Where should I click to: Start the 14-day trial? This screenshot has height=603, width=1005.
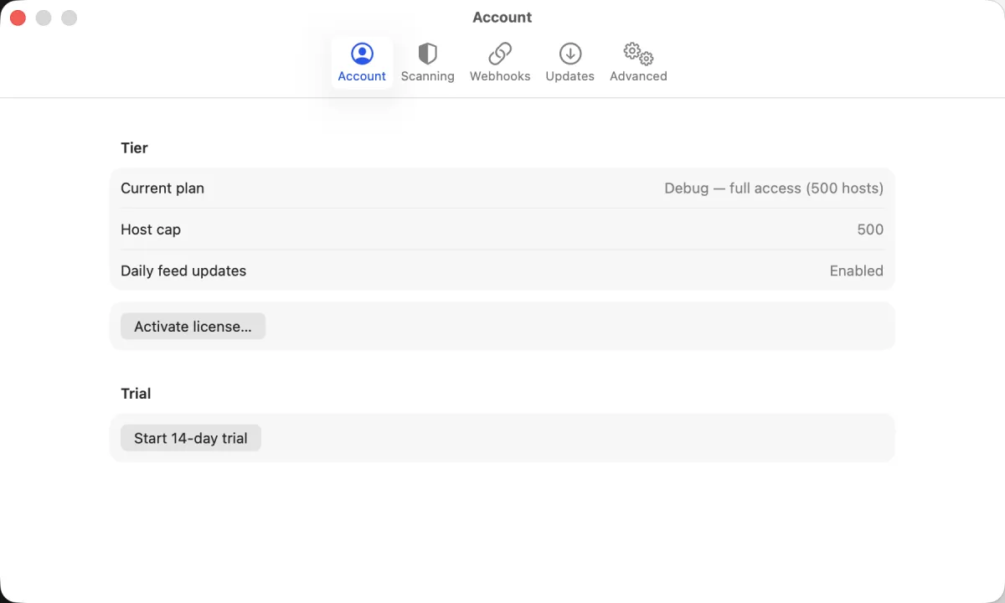190,437
